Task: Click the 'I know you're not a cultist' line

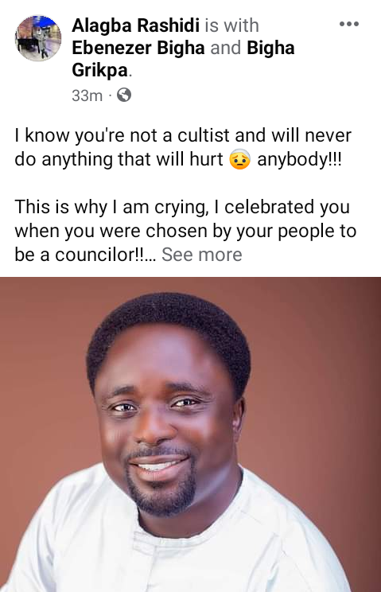Action: [x=183, y=135]
